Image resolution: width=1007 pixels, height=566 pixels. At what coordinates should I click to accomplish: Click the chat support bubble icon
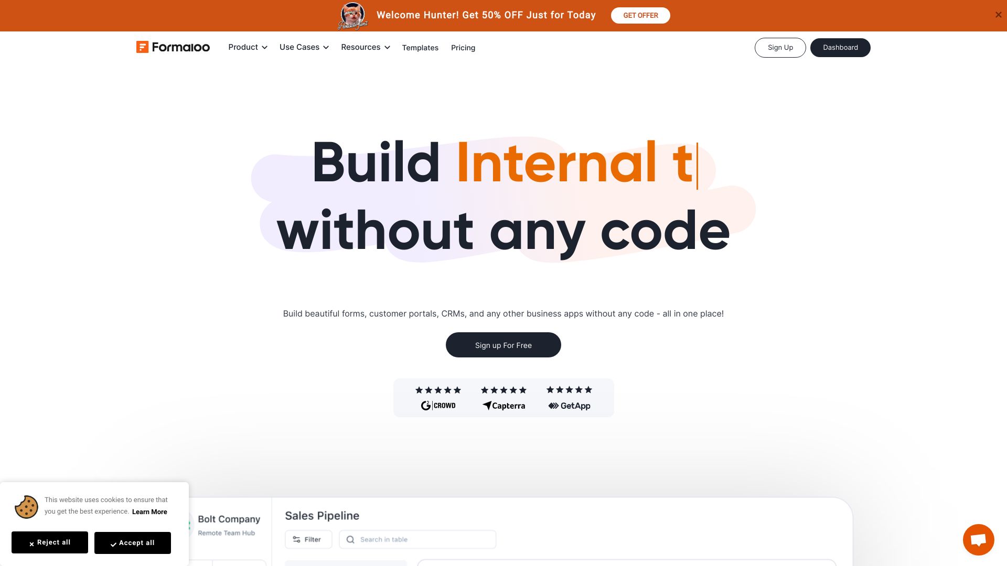[x=978, y=539]
